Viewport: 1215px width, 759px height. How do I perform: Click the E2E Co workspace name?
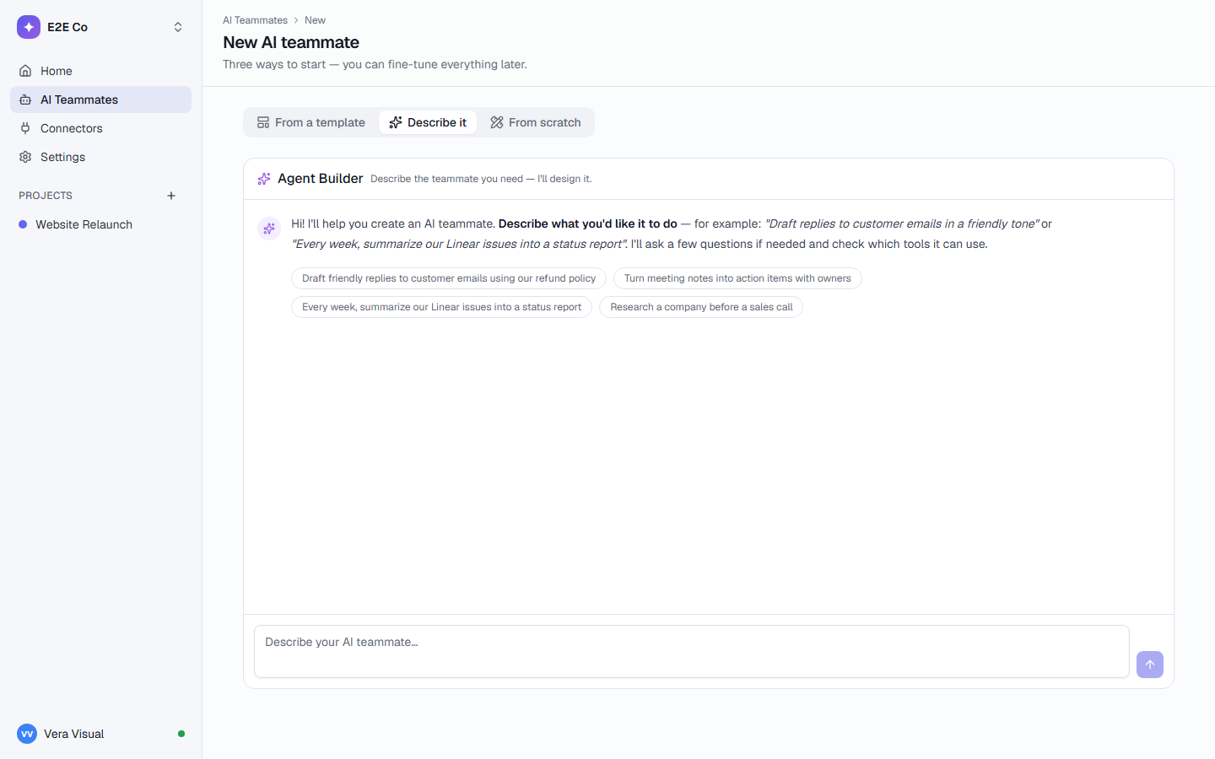[67, 27]
